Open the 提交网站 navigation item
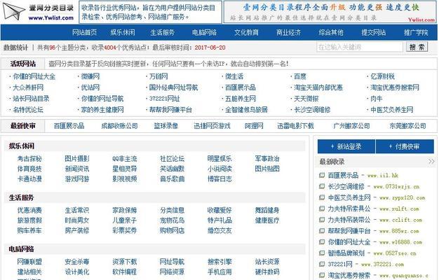Screen dimensions: 439x280 click(374, 32)
